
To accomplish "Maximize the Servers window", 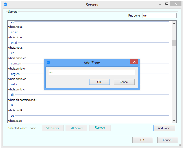I will pos(167,4).
